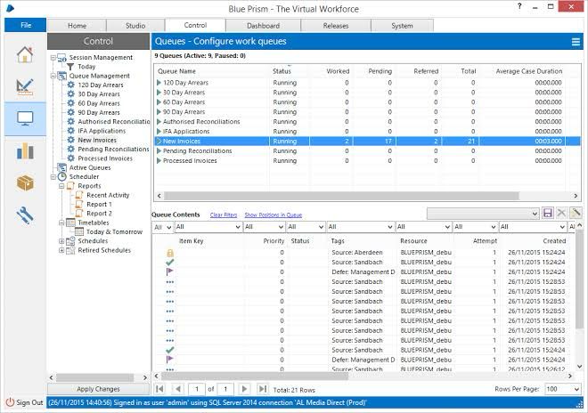The image size is (588, 413).
Task: Open the Home section from sidebar icon
Action: pos(24,54)
